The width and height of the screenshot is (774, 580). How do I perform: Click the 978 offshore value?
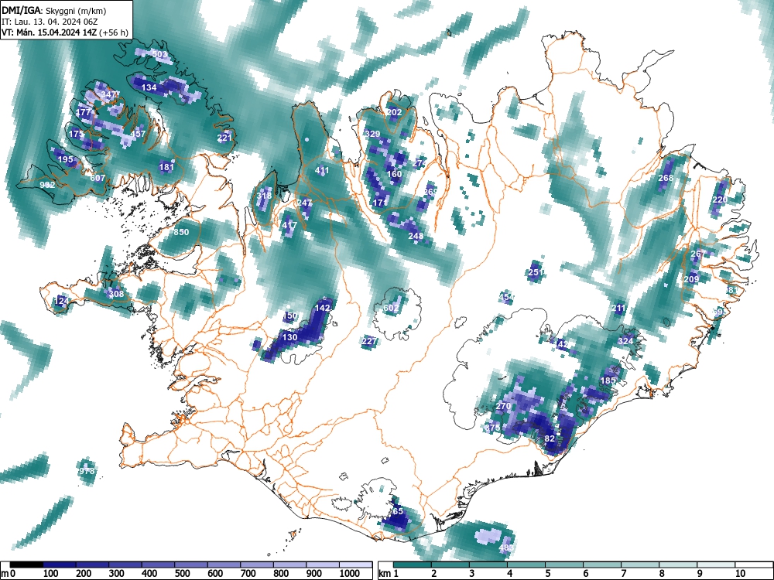pos(87,470)
